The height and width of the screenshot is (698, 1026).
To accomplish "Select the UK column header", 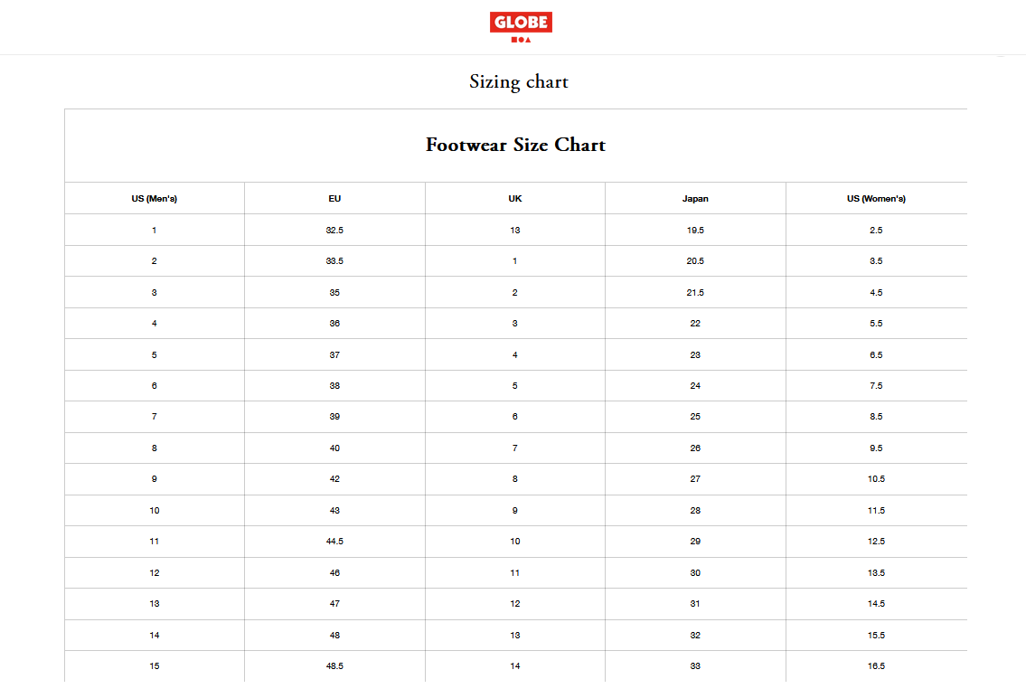I will (x=515, y=198).
